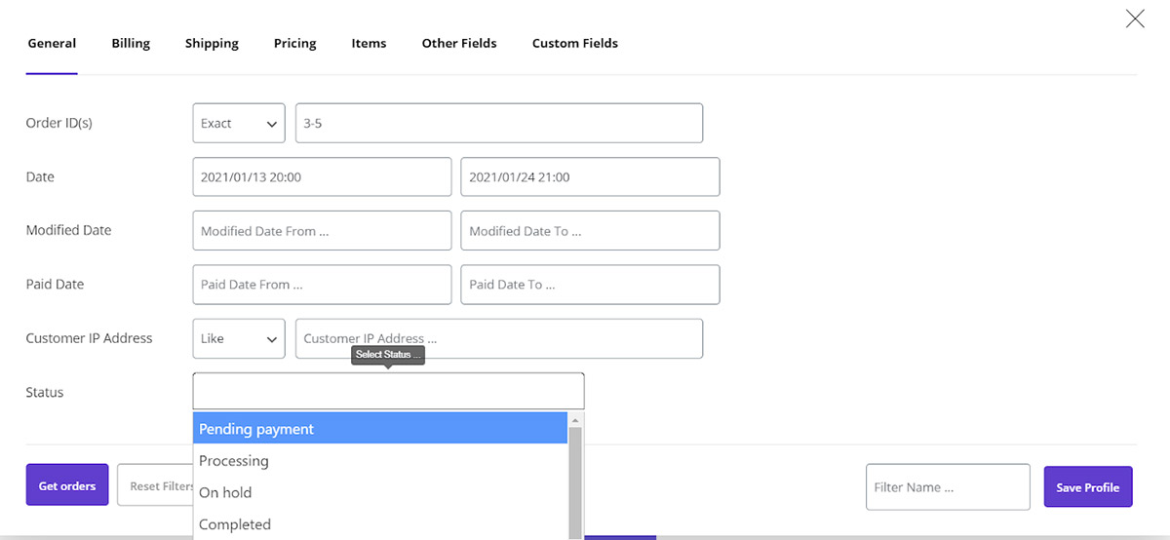Focus the Filter Name input field
Viewport: 1170px width, 540px height.
coord(947,487)
